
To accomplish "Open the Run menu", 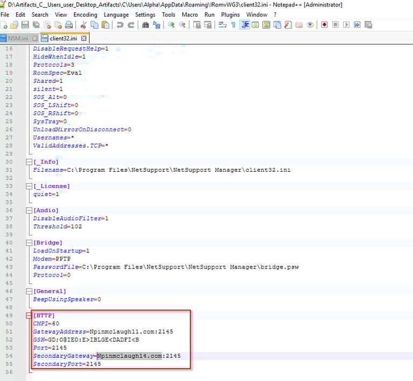I will pos(209,15).
